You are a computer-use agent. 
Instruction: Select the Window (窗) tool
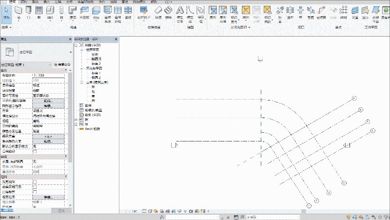point(39,13)
